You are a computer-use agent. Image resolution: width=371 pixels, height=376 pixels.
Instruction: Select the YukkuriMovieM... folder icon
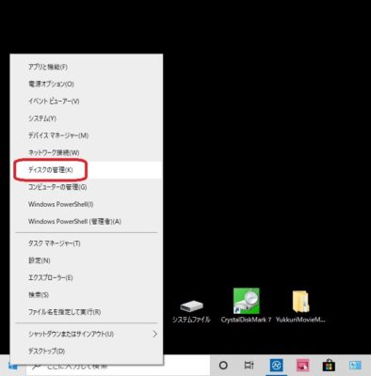coord(300,306)
